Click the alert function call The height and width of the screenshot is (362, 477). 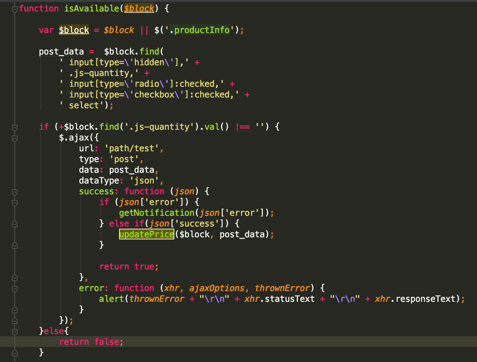112,299
